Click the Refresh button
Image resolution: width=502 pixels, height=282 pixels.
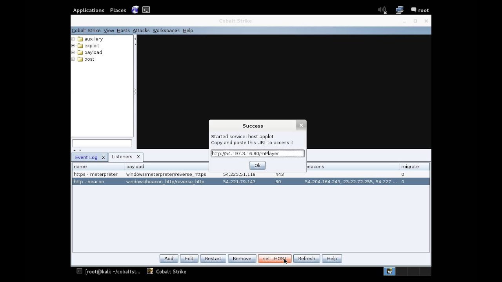point(307,258)
